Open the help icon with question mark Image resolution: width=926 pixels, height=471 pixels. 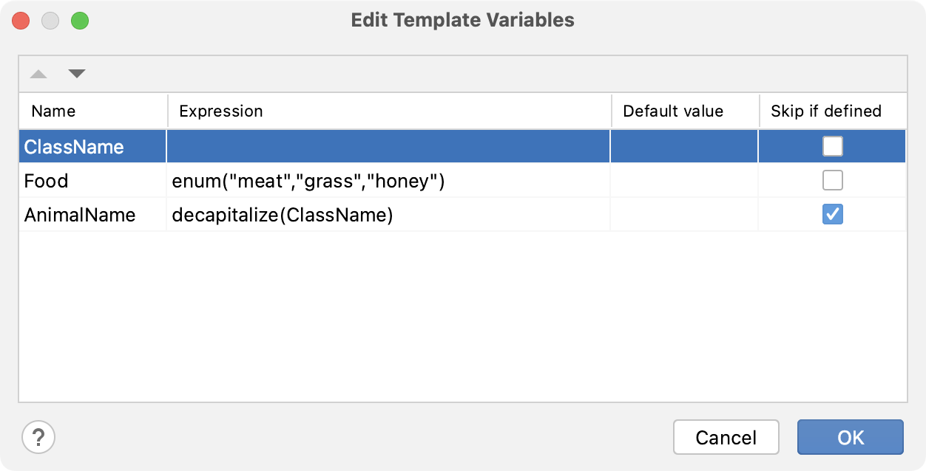38,437
